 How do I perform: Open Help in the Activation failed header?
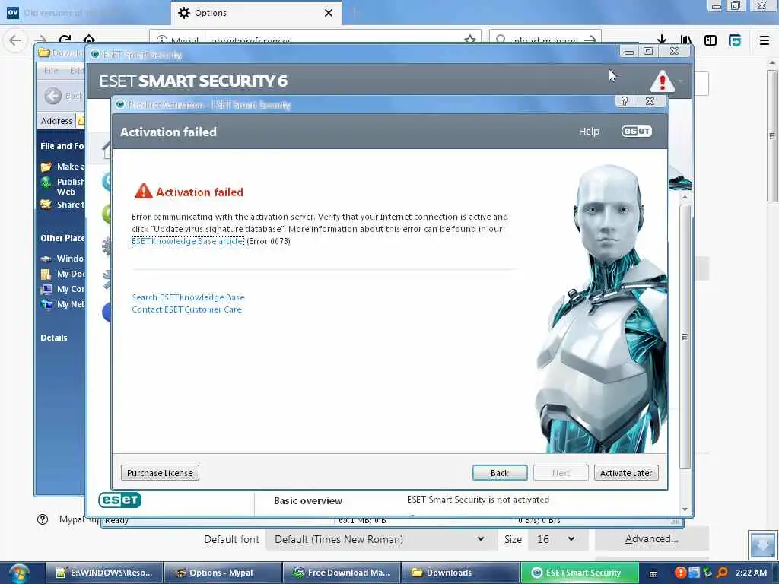589,132
